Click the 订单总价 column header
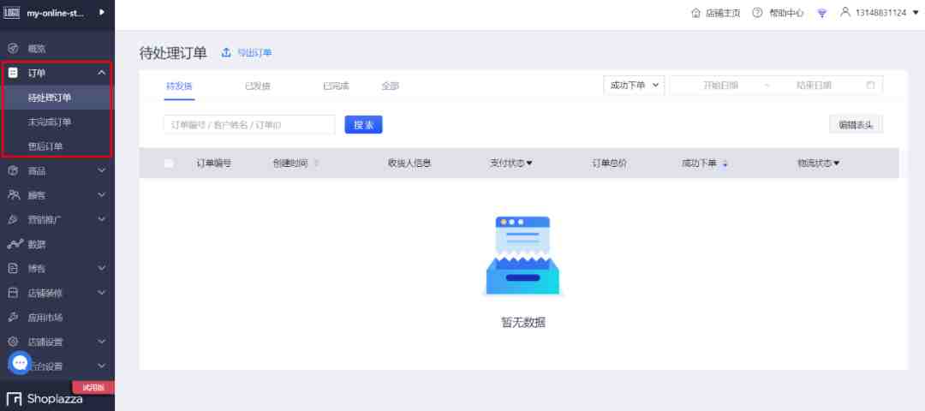 610,164
